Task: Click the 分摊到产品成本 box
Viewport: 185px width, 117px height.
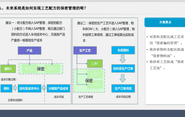Action: click(x=58, y=88)
